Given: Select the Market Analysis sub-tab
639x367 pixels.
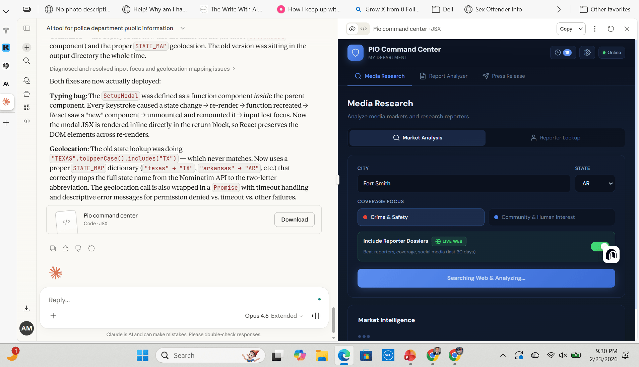Looking at the screenshot, I should pos(418,138).
